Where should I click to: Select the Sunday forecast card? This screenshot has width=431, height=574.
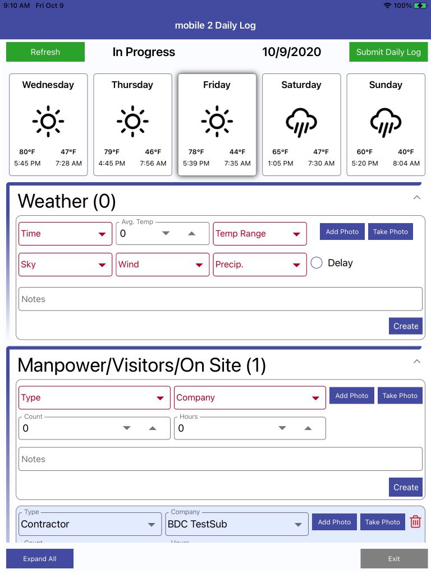click(386, 124)
